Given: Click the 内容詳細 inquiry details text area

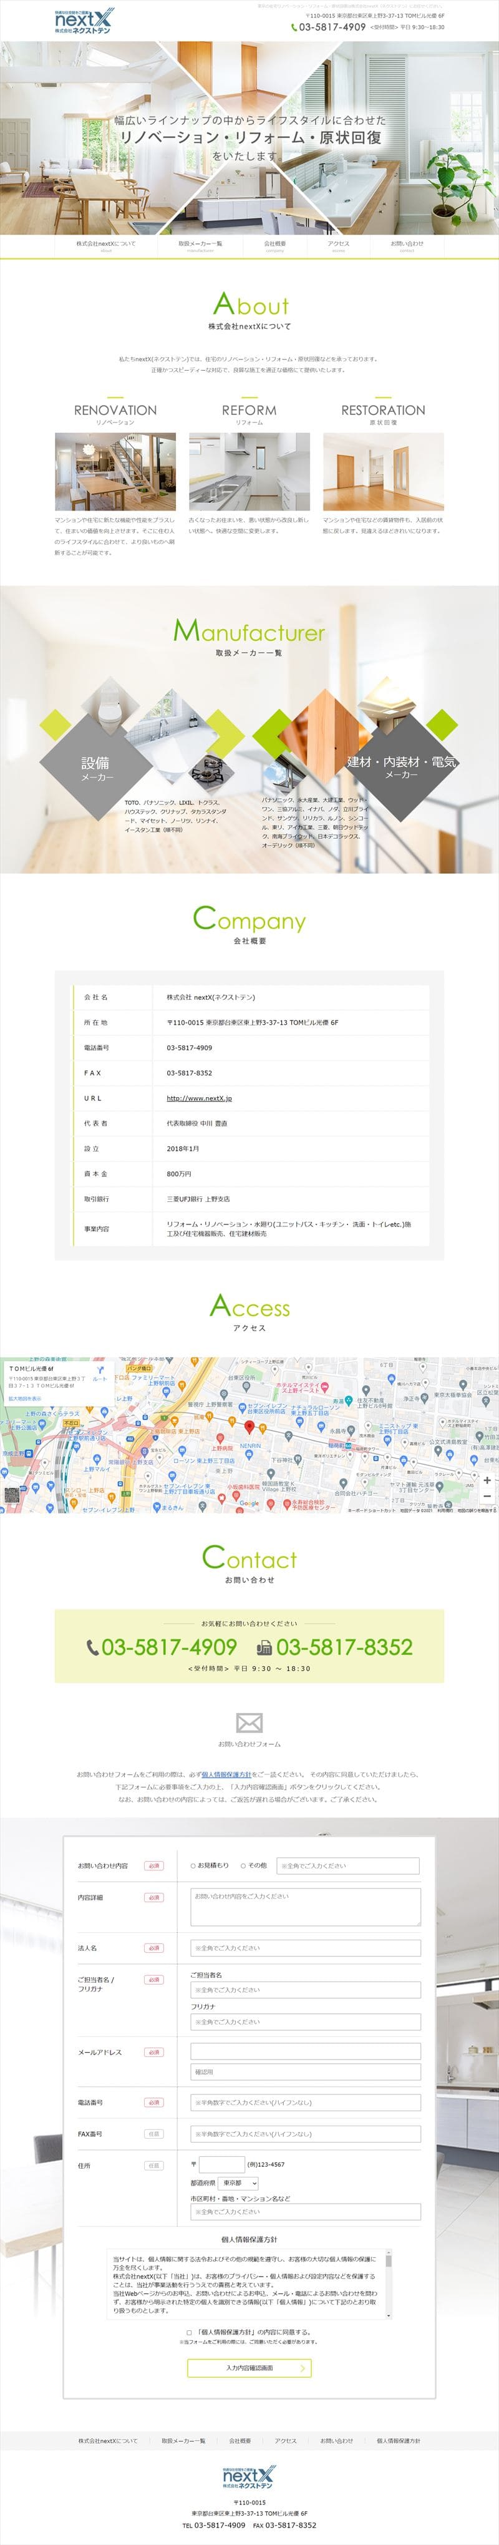Looking at the screenshot, I should pos(304,1906).
